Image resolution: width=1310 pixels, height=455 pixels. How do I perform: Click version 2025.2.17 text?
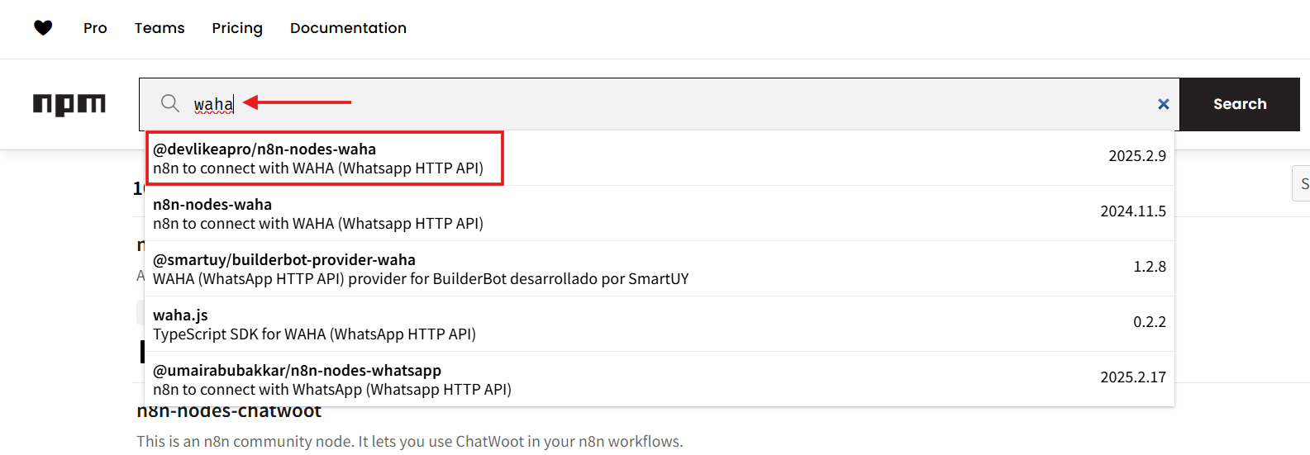coord(1133,377)
